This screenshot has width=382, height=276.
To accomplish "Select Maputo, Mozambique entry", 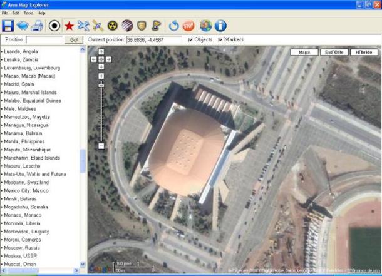I will [27, 150].
